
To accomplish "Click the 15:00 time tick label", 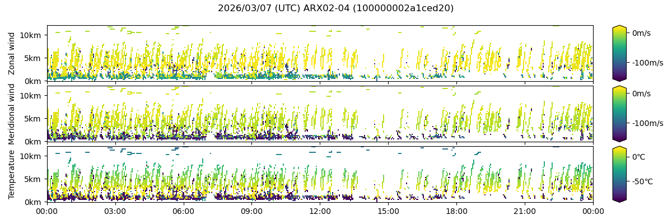I will [388, 211].
